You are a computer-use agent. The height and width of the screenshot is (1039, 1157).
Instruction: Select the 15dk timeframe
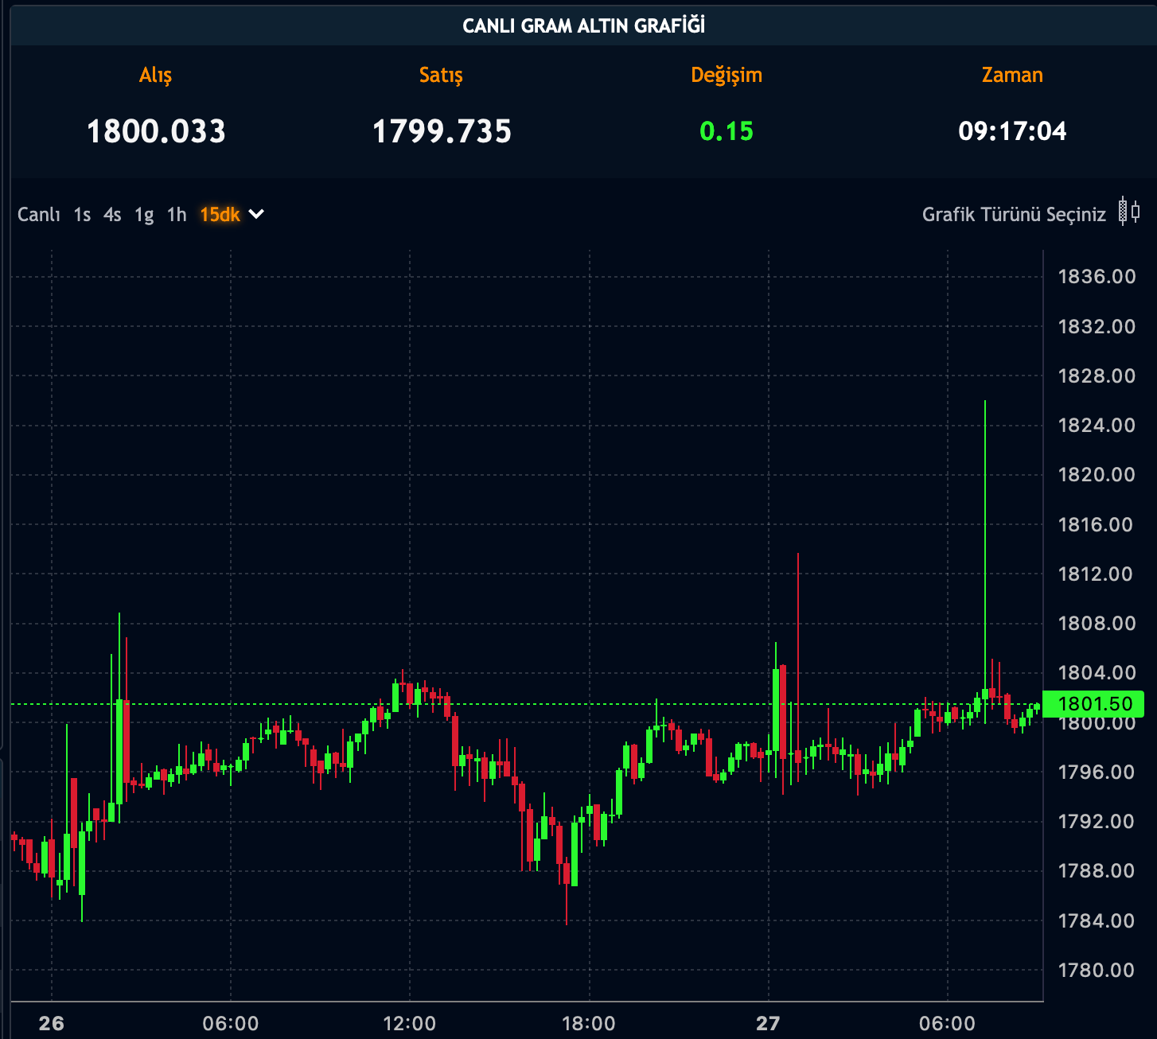point(220,215)
